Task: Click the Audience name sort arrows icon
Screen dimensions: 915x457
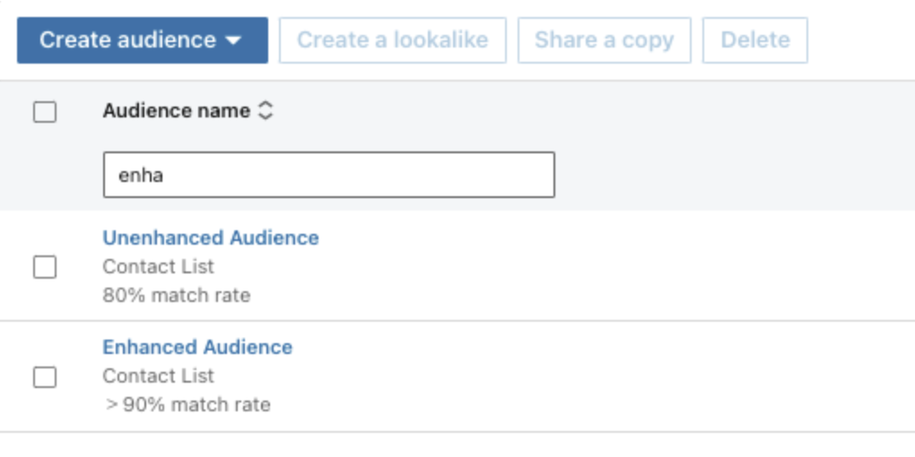Action: tap(266, 110)
